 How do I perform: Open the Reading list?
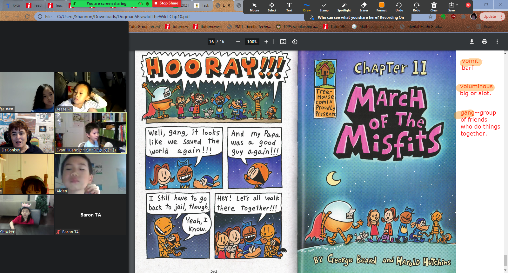(x=490, y=27)
